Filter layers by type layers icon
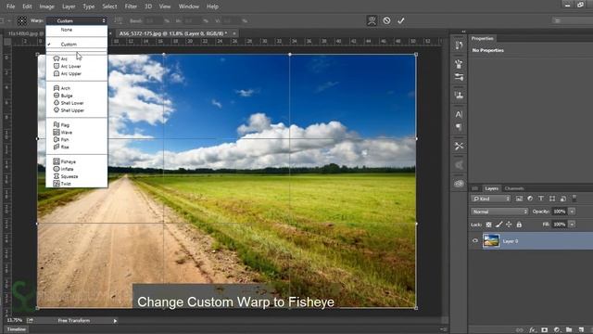 [541, 199]
